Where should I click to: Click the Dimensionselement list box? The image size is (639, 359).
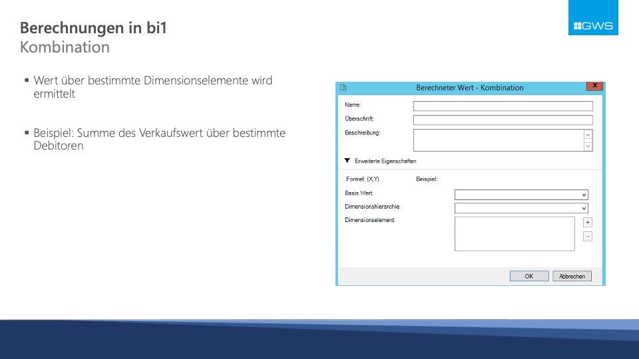[515, 233]
